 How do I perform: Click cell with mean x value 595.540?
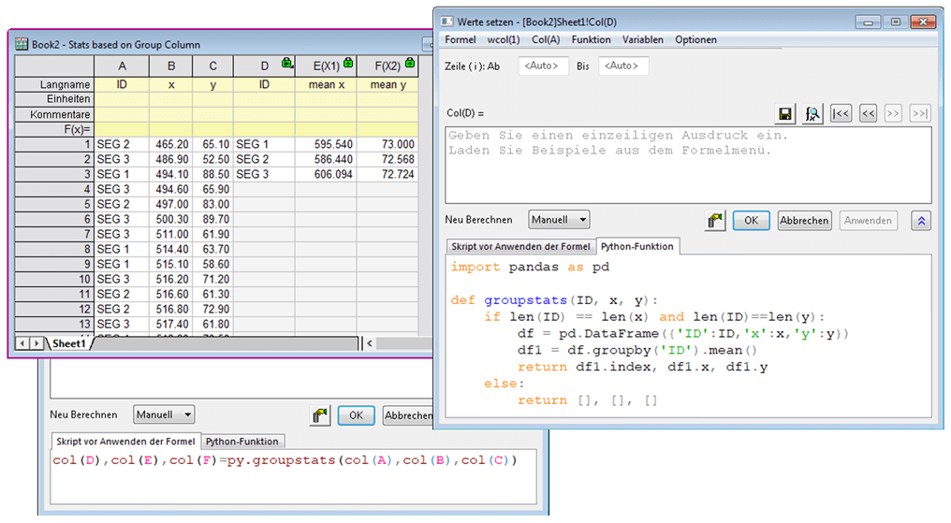pos(327,144)
